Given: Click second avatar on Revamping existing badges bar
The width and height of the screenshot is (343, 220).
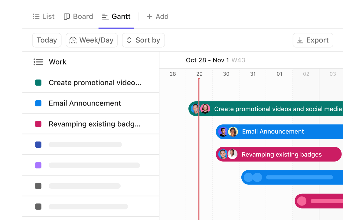Looking at the screenshot, I should coord(232,154).
